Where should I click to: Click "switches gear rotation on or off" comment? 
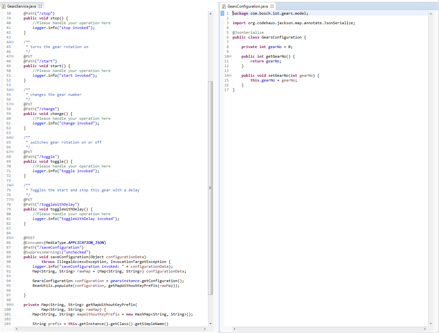click(66, 142)
